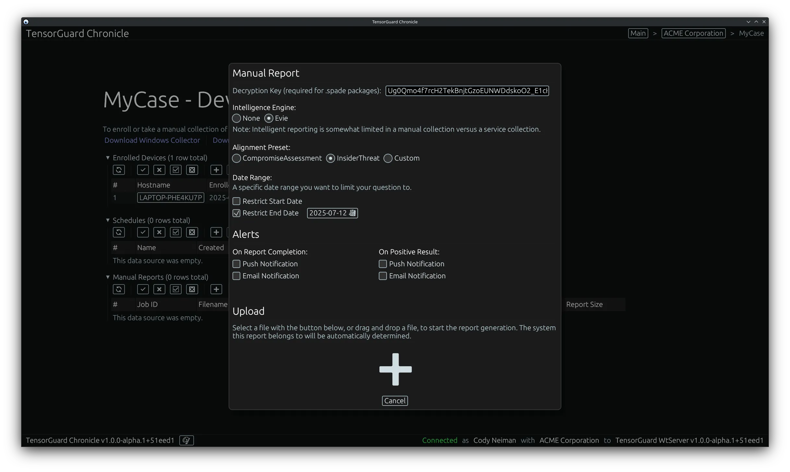Enable Restrict Start Date
Screen dimensions: 790x472
point(236,201)
